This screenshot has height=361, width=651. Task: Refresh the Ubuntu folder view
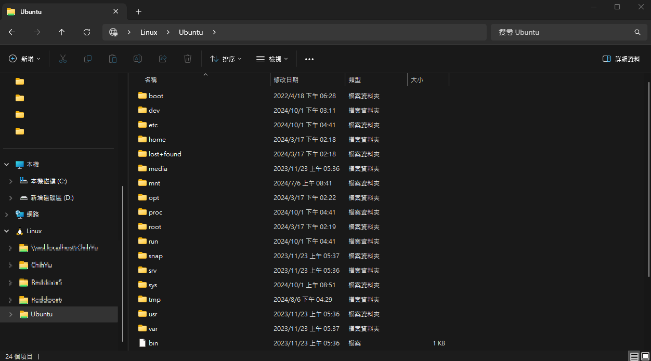(87, 32)
